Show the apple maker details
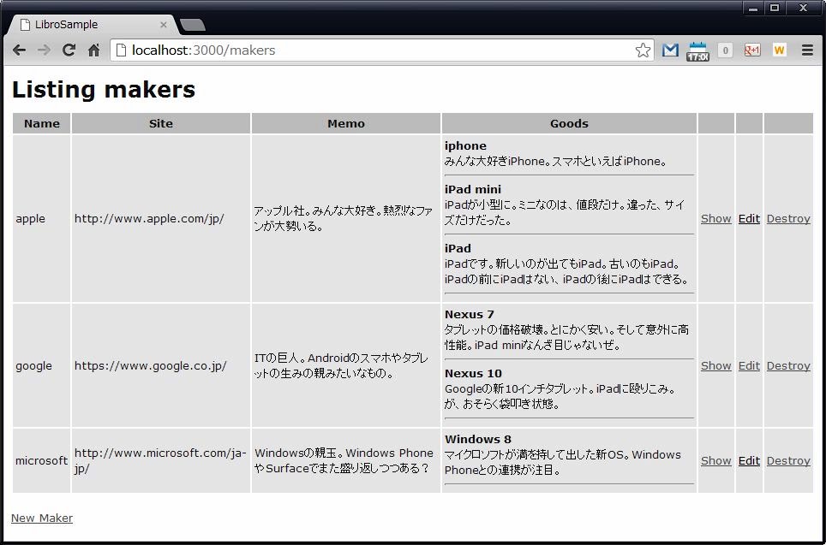 point(715,218)
